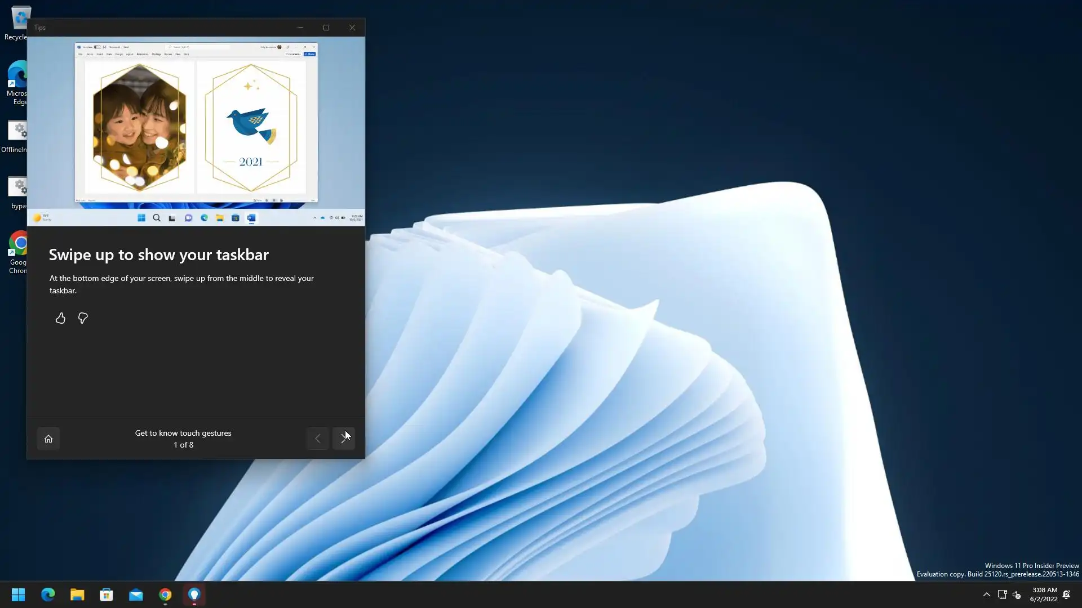This screenshot has height=608, width=1082.
Task: Open Microsoft Store from the taskbar
Action: click(x=107, y=594)
